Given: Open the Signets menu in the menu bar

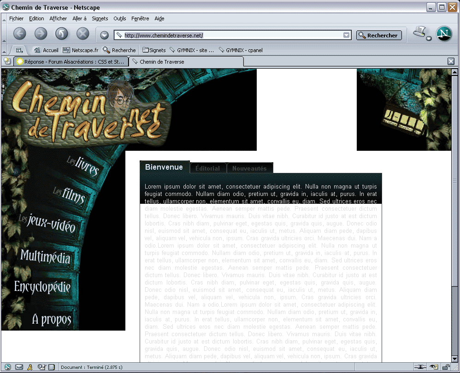Looking at the screenshot, I should pos(100,18).
